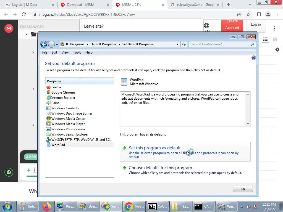Click Choose defaults for this program
The width and height of the screenshot is (283, 212).
pyautogui.click(x=185, y=170)
